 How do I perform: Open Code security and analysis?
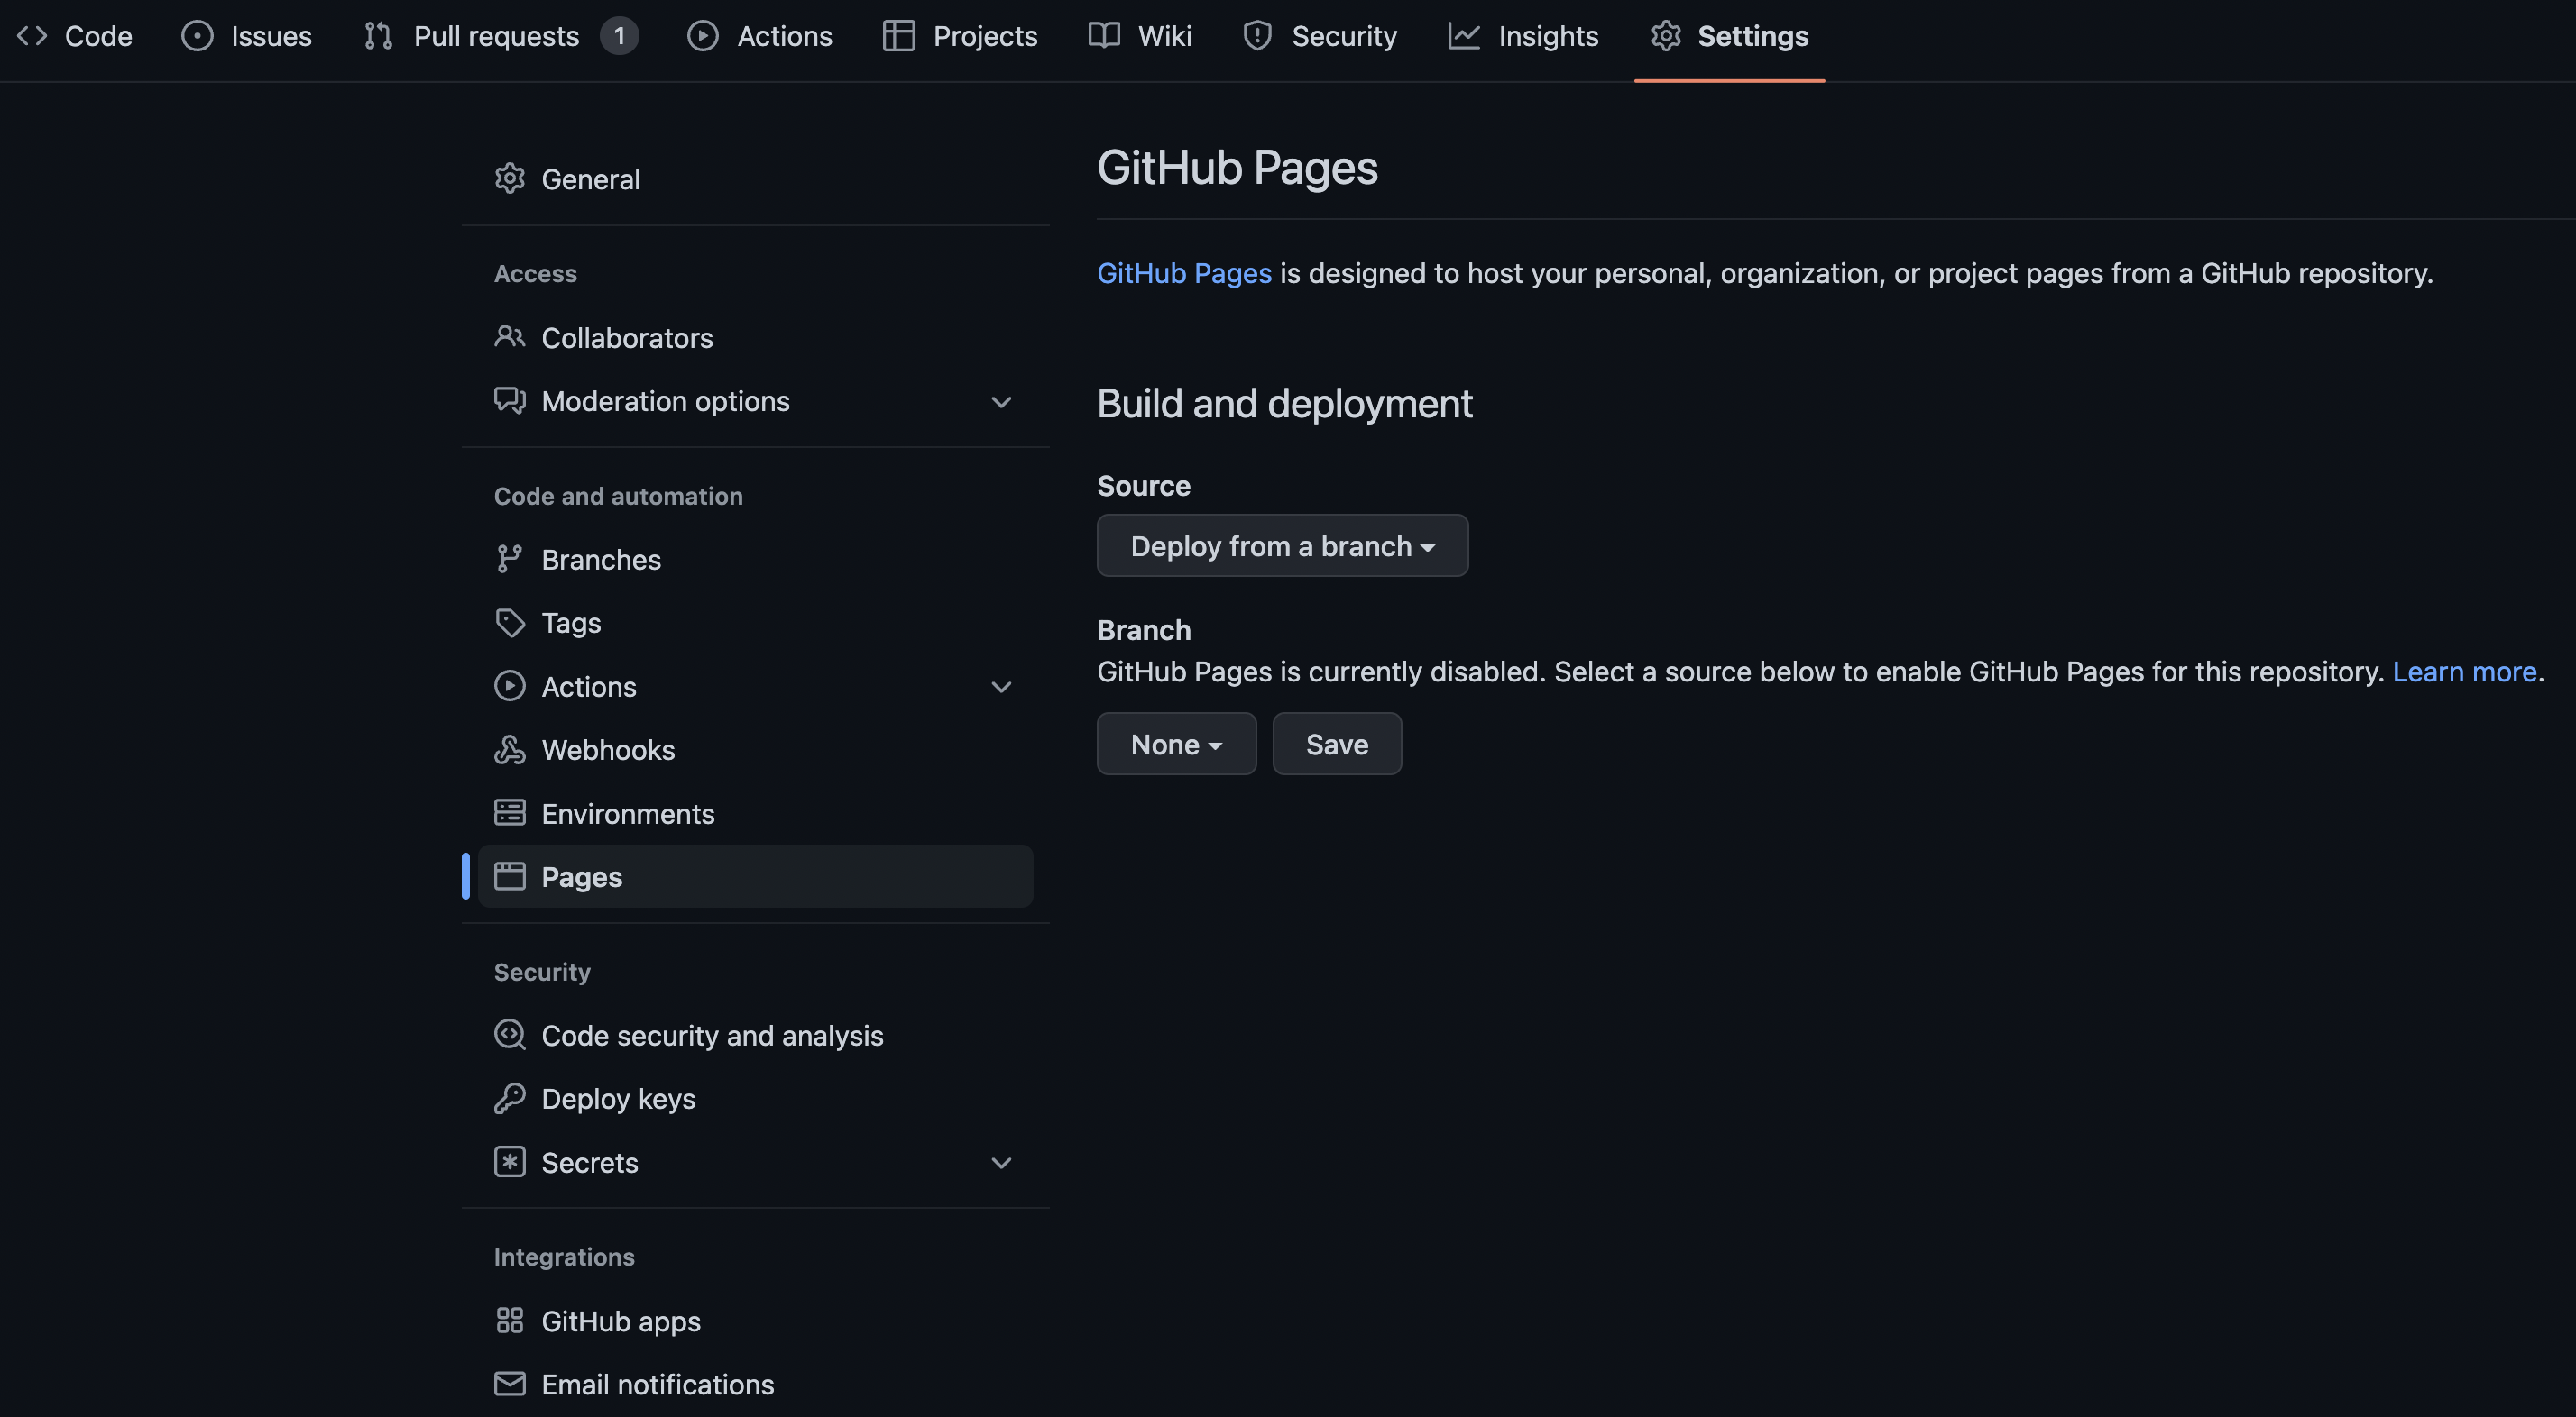[x=755, y=1036]
